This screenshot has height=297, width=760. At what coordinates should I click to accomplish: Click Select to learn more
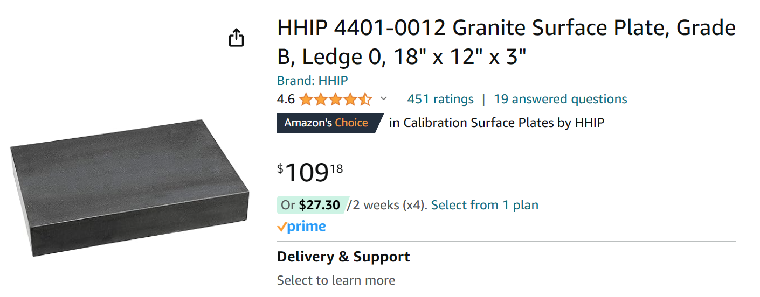click(336, 280)
